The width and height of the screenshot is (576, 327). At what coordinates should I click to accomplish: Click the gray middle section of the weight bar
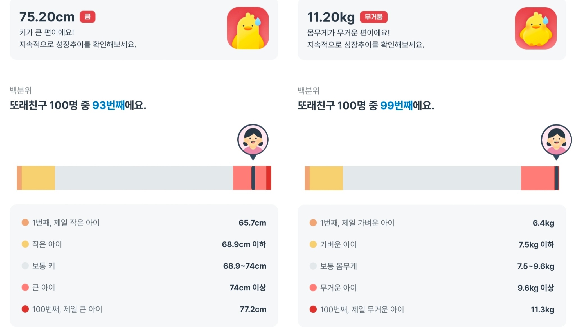(432, 178)
